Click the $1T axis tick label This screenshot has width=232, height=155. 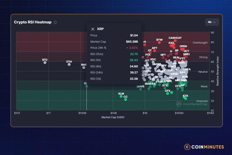pyautogui.click(x=48, y=113)
